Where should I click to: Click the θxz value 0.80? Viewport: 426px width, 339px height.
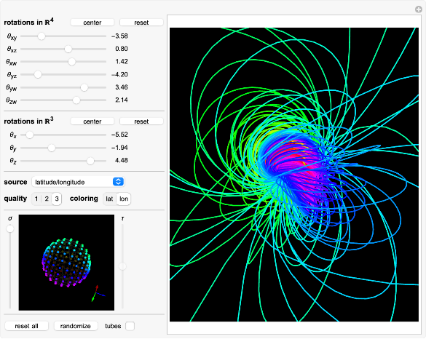coord(122,49)
